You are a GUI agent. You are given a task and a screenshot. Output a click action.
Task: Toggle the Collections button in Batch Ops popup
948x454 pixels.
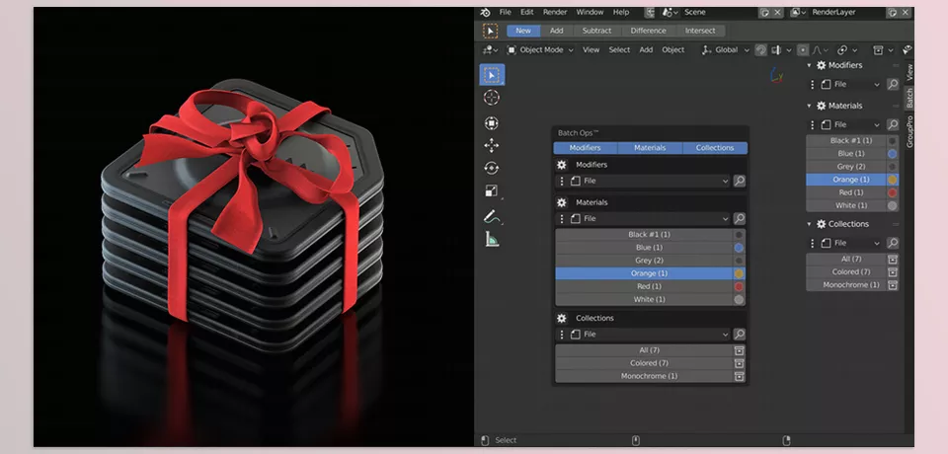coord(715,148)
